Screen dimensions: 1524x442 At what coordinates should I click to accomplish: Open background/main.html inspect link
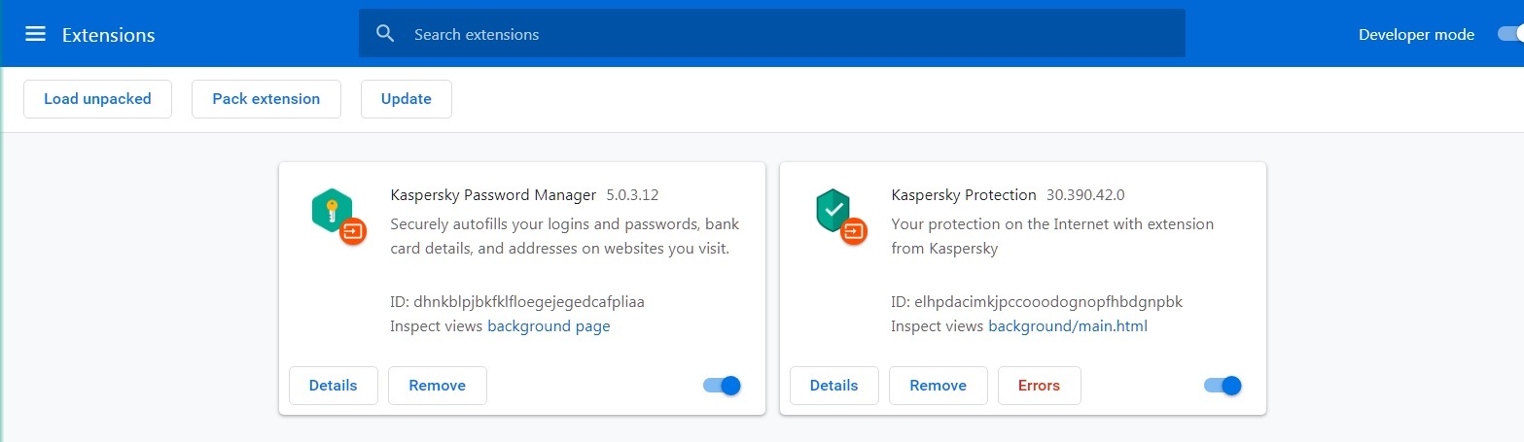(1068, 326)
